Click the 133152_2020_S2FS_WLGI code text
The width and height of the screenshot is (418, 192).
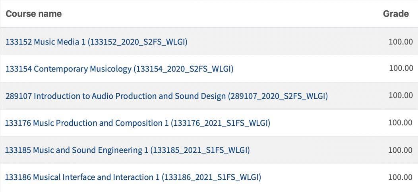[137, 42]
